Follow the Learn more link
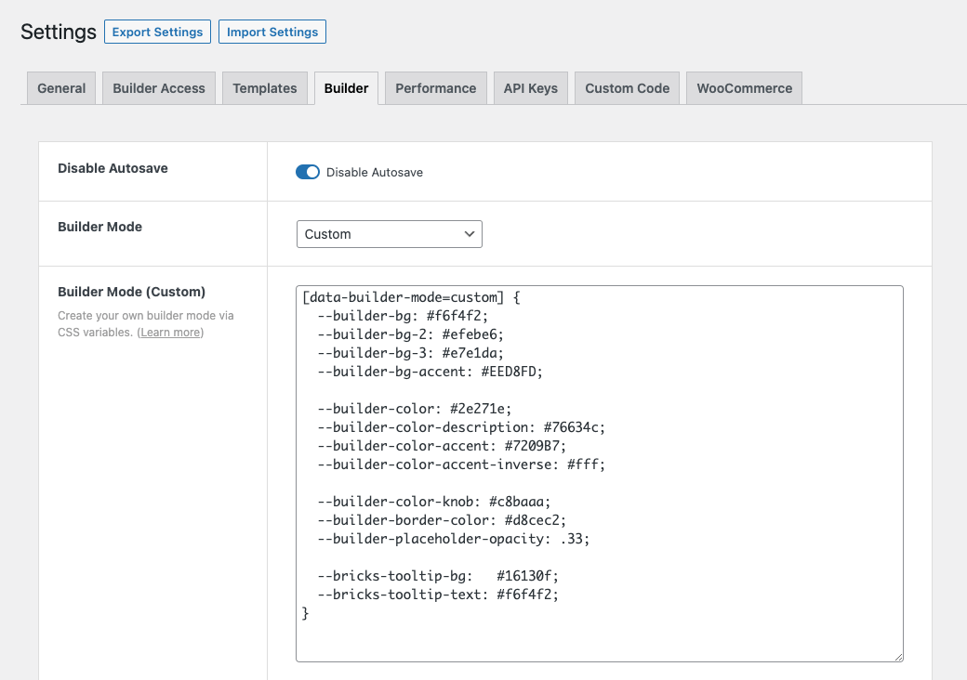The height and width of the screenshot is (680, 967). 171,332
